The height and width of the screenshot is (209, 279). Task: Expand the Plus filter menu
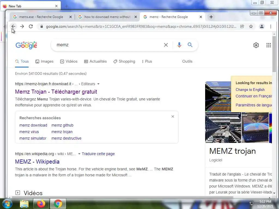point(147,62)
